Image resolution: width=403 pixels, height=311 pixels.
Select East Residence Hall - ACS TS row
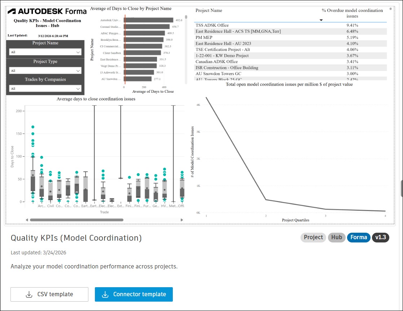290,31
